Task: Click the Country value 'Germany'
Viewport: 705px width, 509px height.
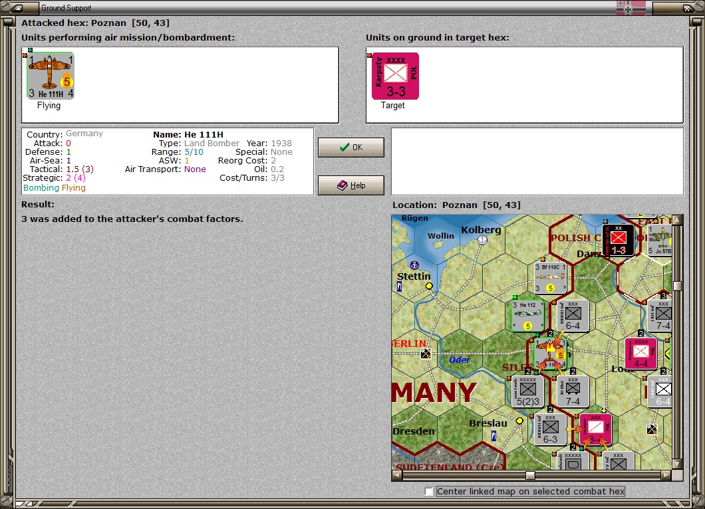Action: (84, 134)
